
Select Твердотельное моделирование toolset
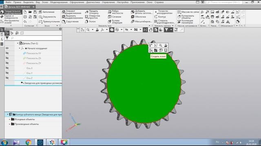11,12
